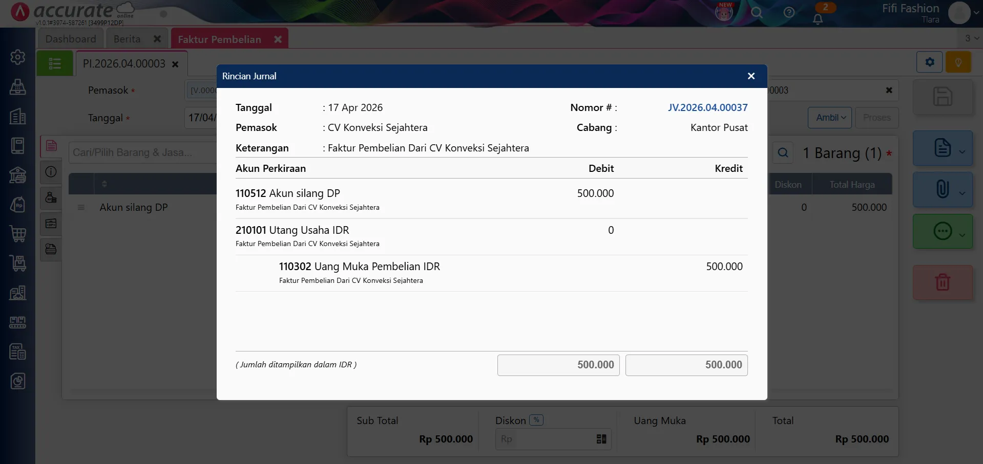The image size is (983, 464).
Task: Open the money bag side tab
Action: click(x=51, y=197)
